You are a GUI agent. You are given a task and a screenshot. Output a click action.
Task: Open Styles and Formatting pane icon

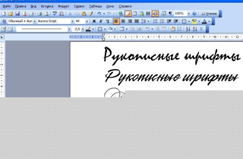point(4,21)
